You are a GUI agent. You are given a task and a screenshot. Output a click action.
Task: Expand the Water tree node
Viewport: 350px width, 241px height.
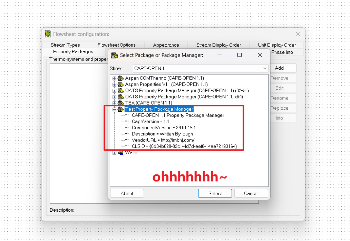tap(114, 153)
